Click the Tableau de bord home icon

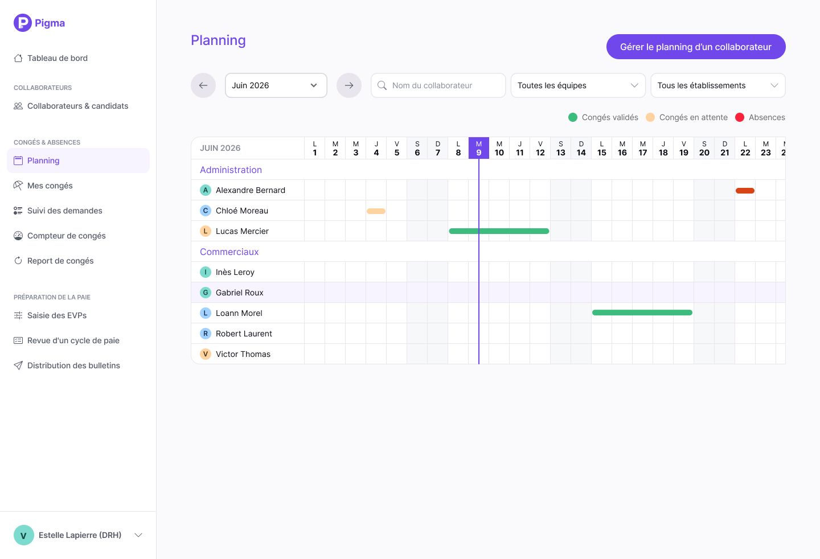tap(18, 58)
